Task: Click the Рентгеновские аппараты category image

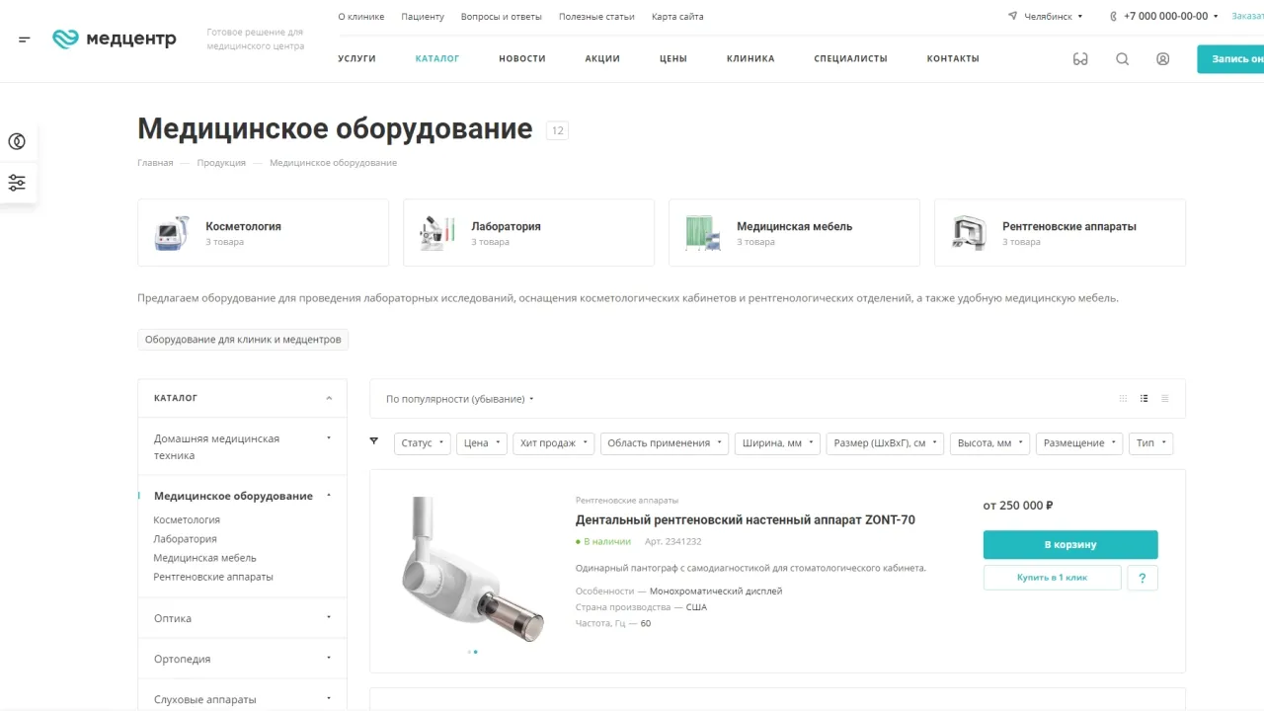Action: pyautogui.click(x=969, y=233)
